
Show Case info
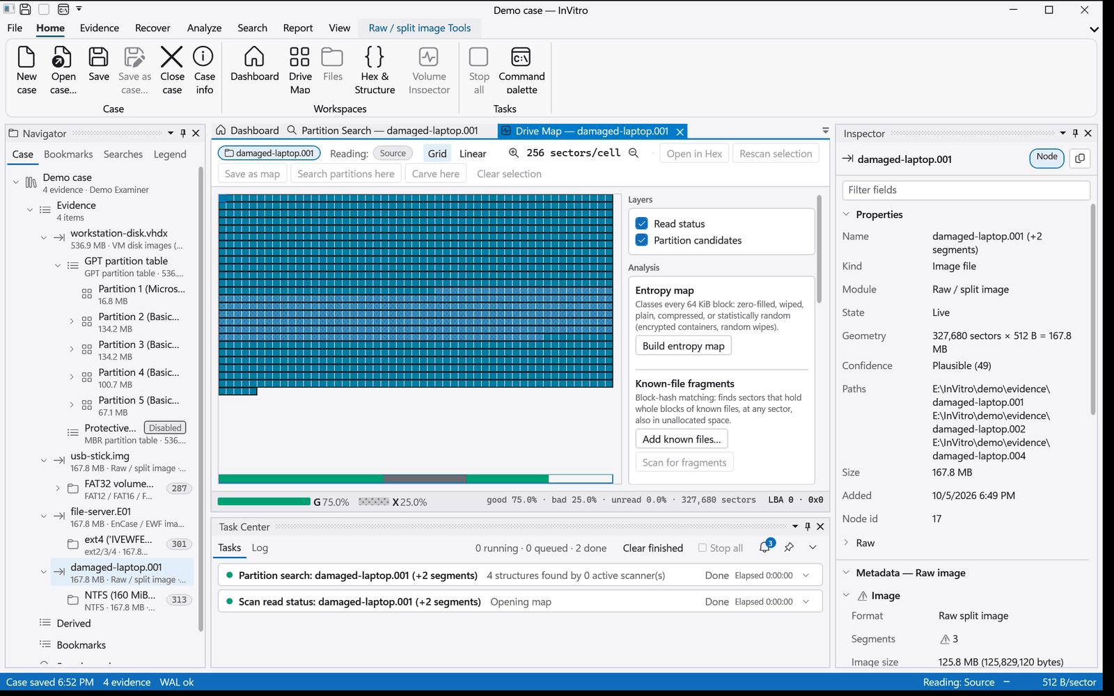(x=204, y=70)
